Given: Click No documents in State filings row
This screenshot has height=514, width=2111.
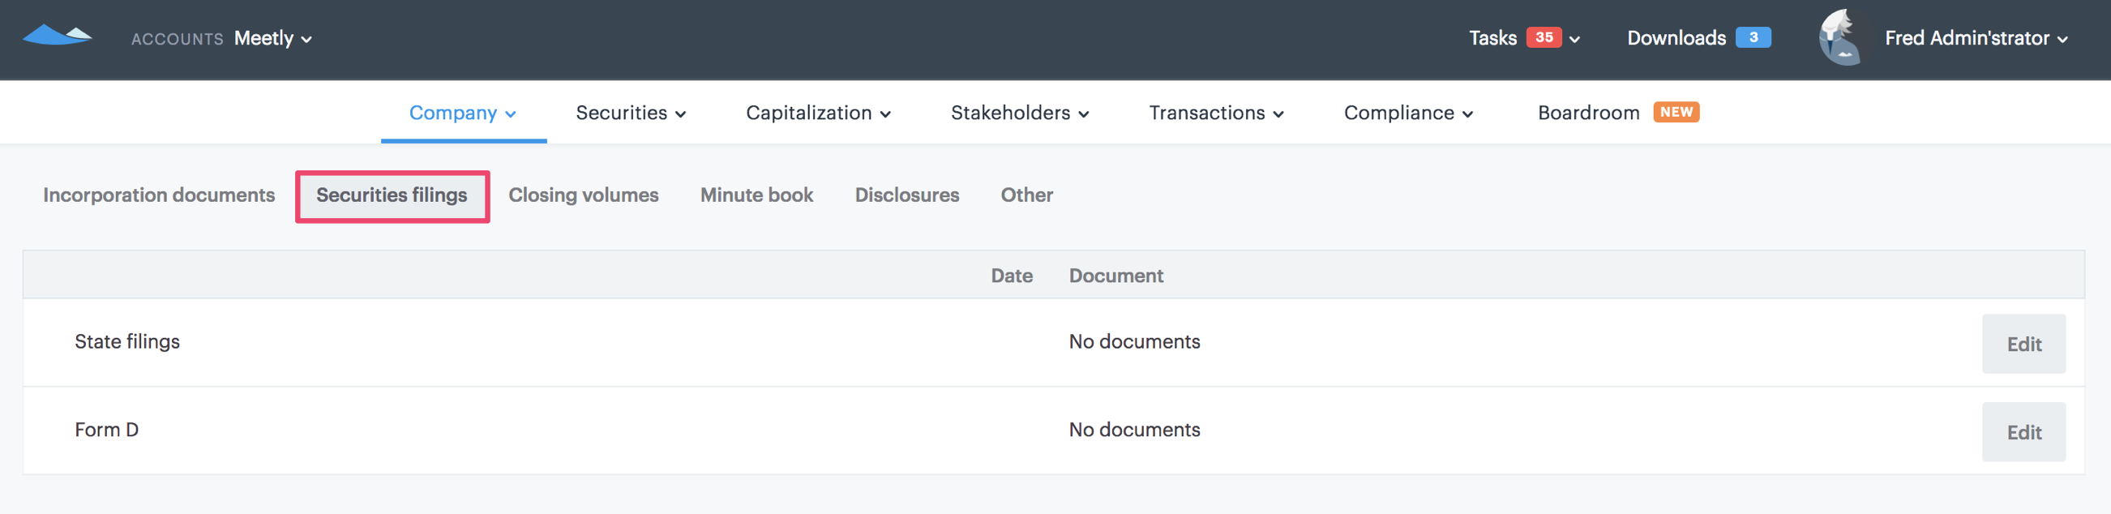Looking at the screenshot, I should point(1134,341).
